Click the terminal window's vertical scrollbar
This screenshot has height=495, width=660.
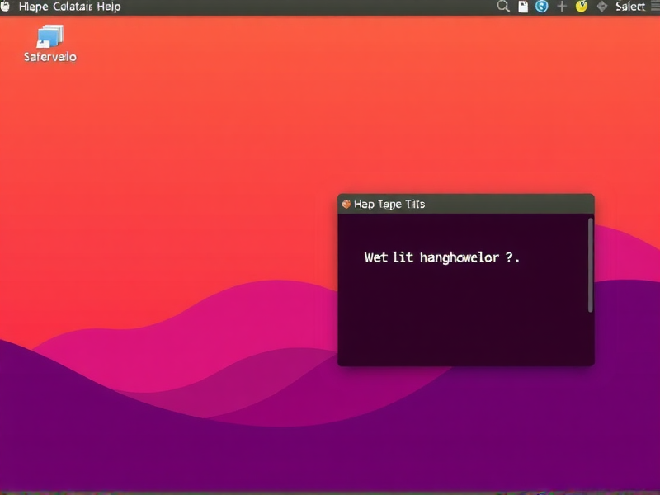click(x=591, y=264)
